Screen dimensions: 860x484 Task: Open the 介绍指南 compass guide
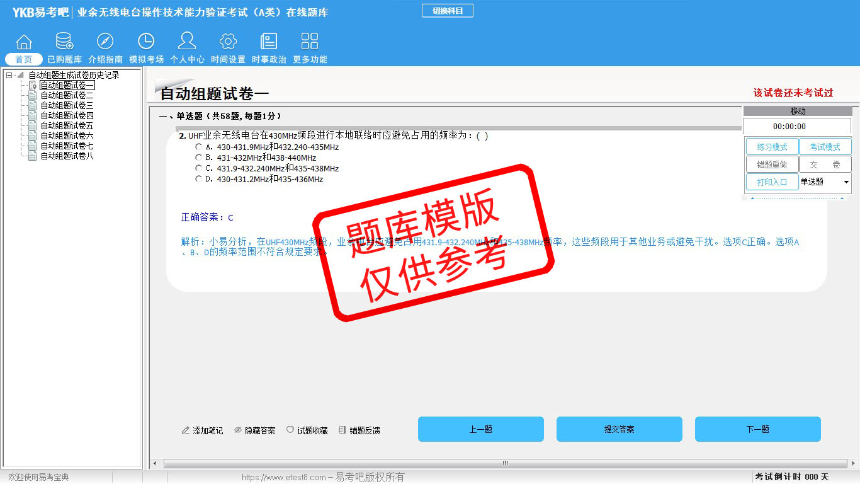pos(105,49)
